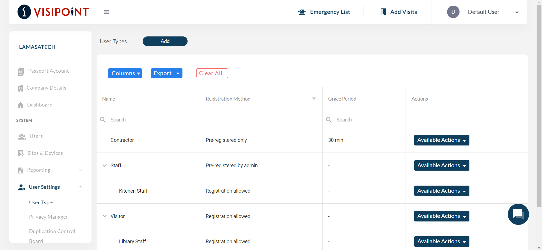Open the live chat bubble
The width and height of the screenshot is (542, 250).
(518, 214)
